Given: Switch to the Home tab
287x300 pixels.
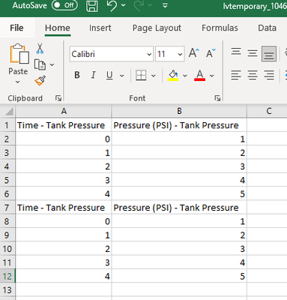Looking at the screenshot, I should 58,28.
